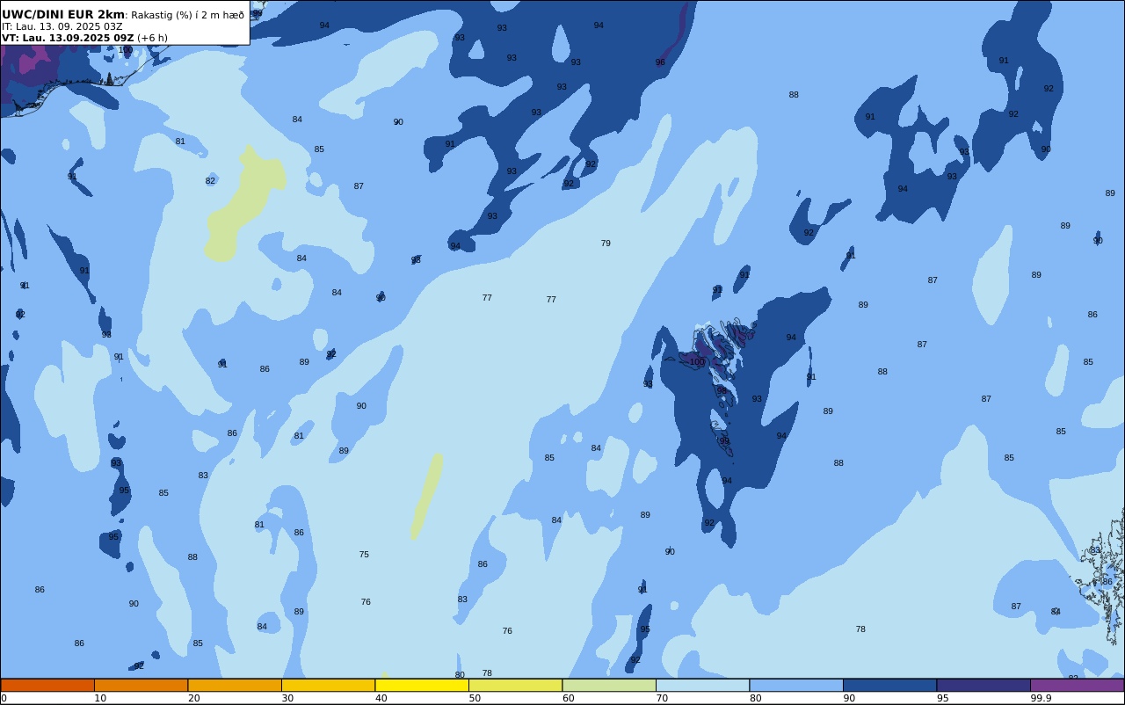The height and width of the screenshot is (705, 1125).
Task: Click the legend tick label "50"
Action: [475, 698]
